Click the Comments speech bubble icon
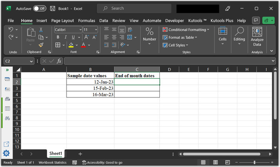This screenshot has height=167, width=280. click(x=256, y=20)
